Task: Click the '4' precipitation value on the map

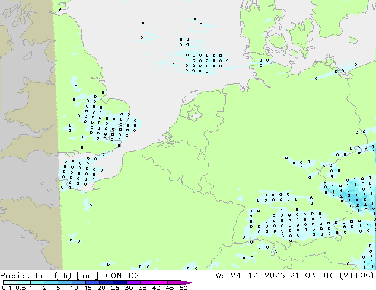Action: [x=357, y=200]
